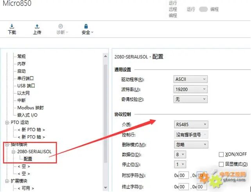Open the Control line (控制行) dropdown
This screenshot has height=192, width=251.
191,134
